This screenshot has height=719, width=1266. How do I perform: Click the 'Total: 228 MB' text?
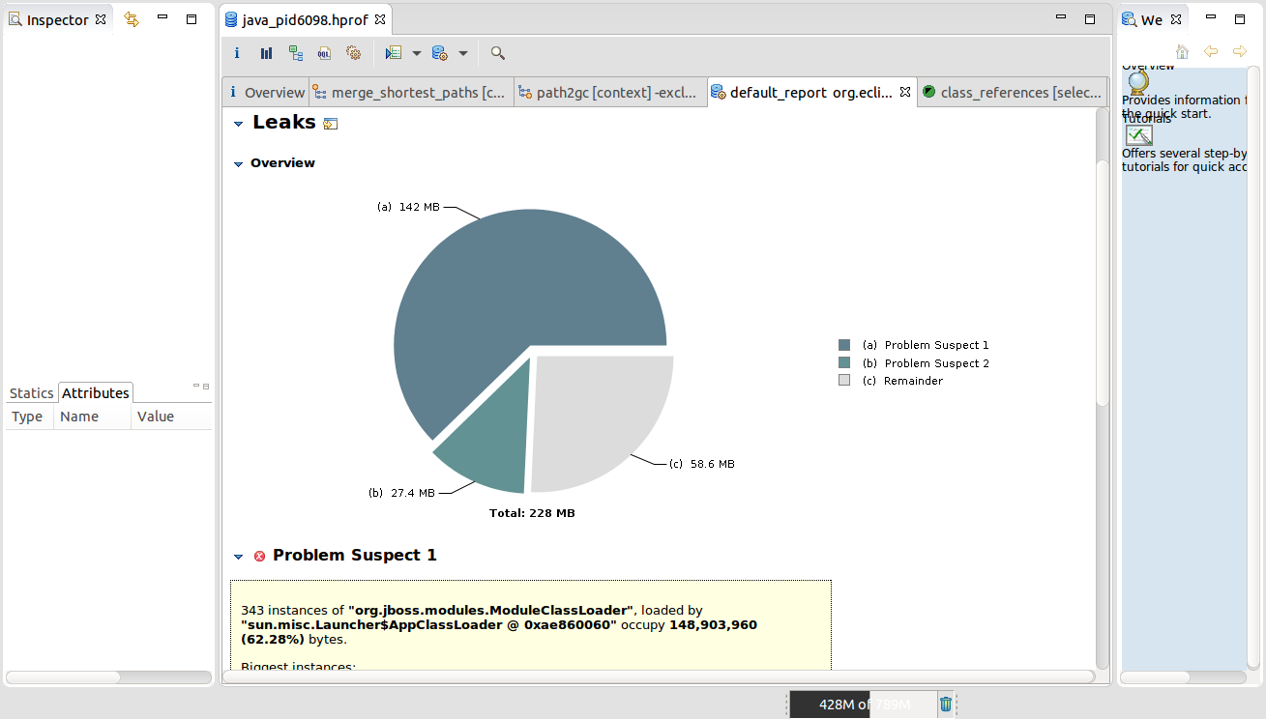point(532,513)
